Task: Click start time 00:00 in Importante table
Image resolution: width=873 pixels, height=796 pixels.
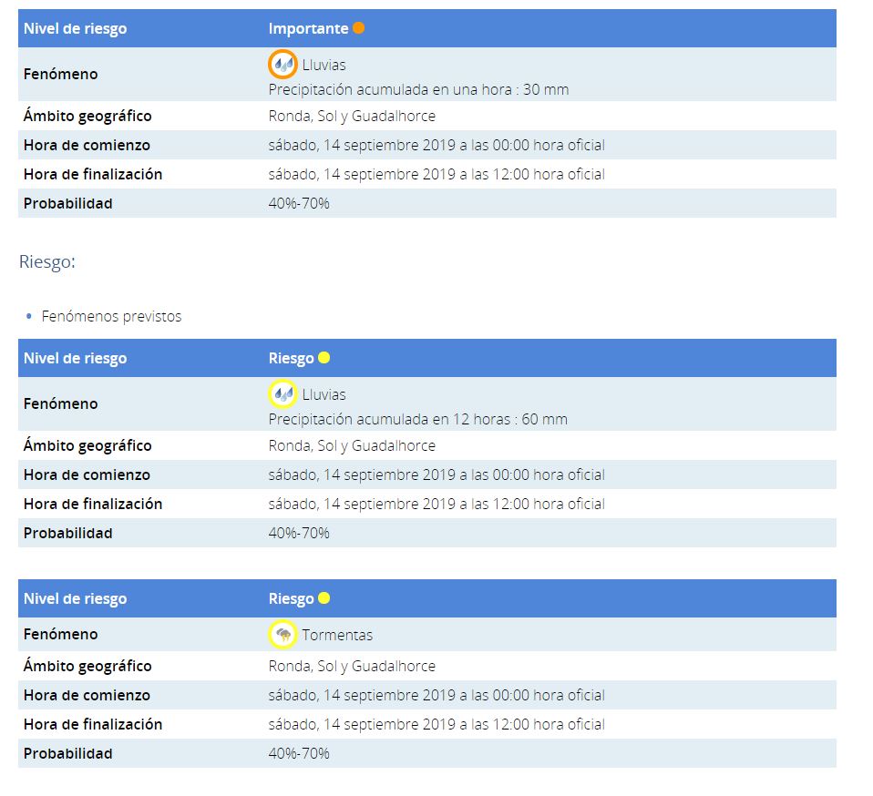Action: [x=436, y=145]
